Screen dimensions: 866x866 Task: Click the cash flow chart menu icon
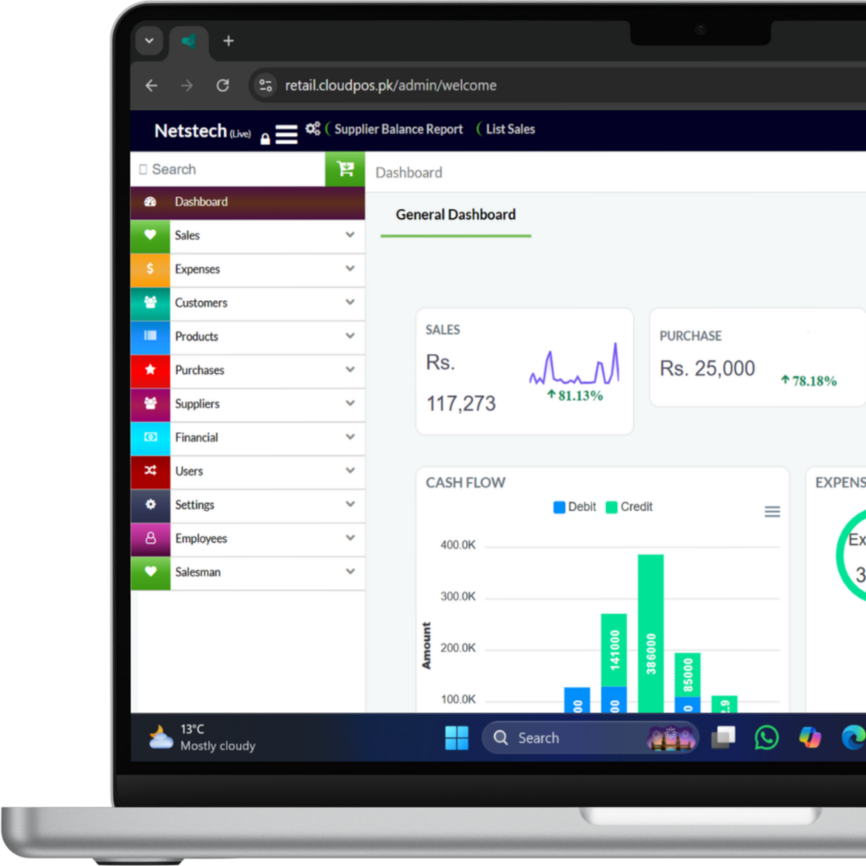(x=772, y=512)
